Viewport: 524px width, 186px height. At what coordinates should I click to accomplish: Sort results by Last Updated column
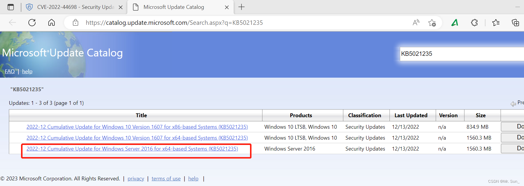tap(411, 115)
